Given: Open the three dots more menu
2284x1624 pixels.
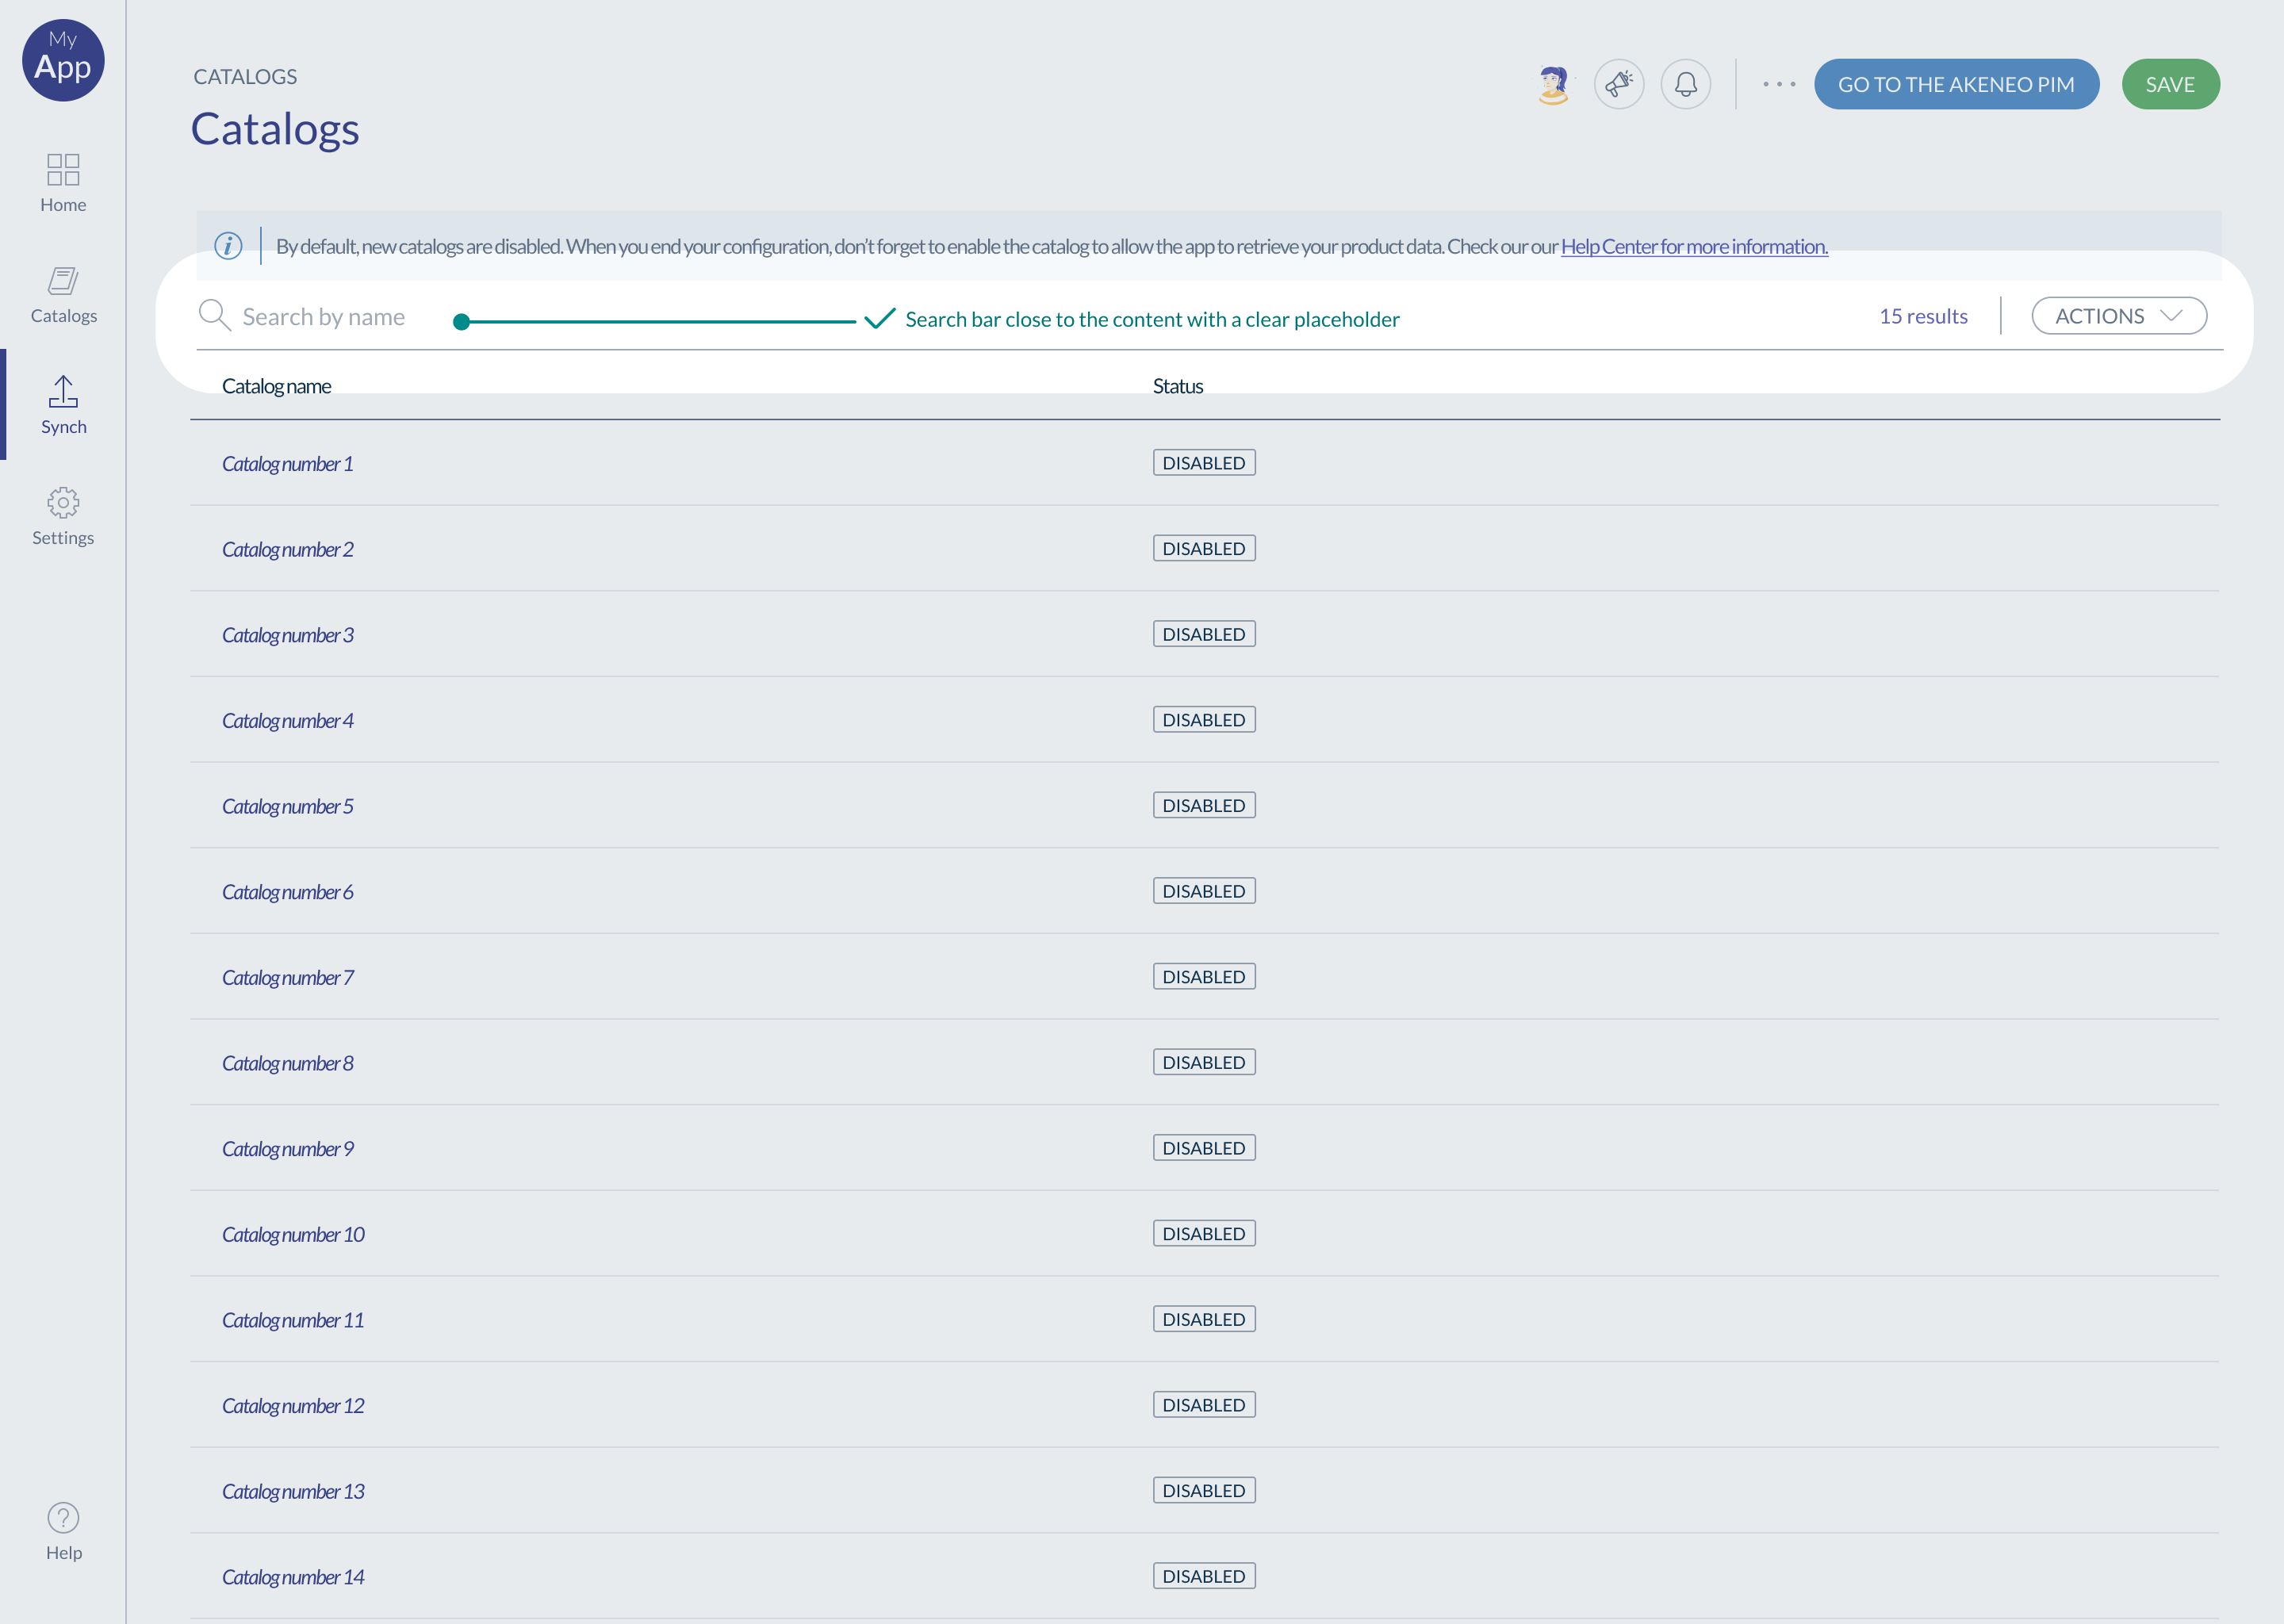Looking at the screenshot, I should point(1779,85).
